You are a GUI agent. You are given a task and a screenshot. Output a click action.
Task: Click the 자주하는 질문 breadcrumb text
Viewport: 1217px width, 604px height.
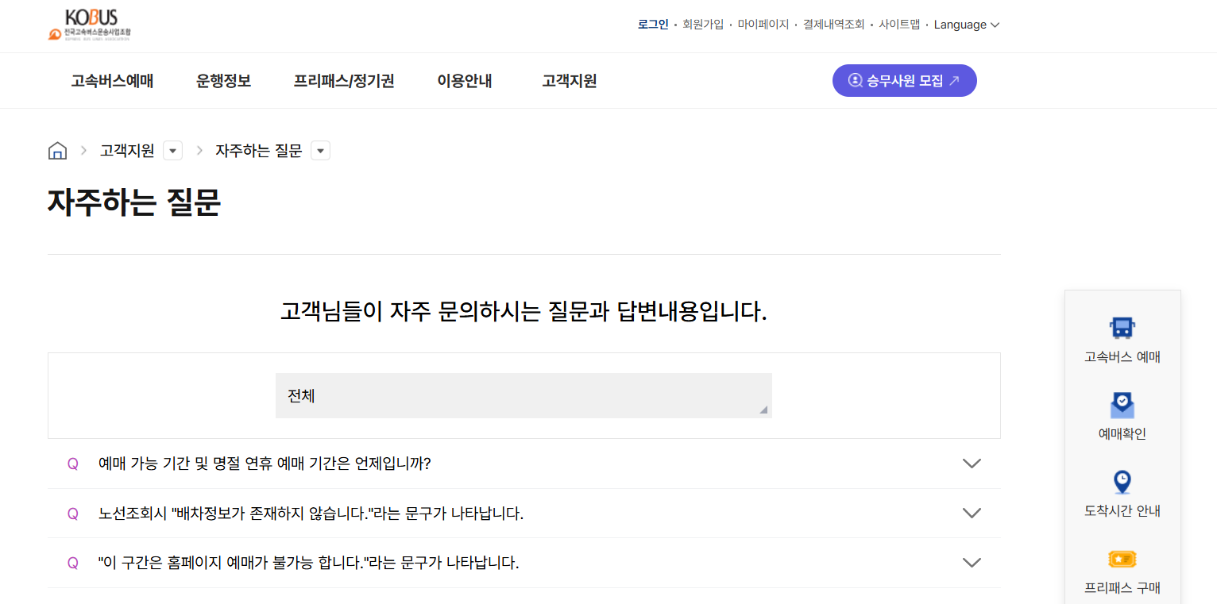click(x=259, y=151)
